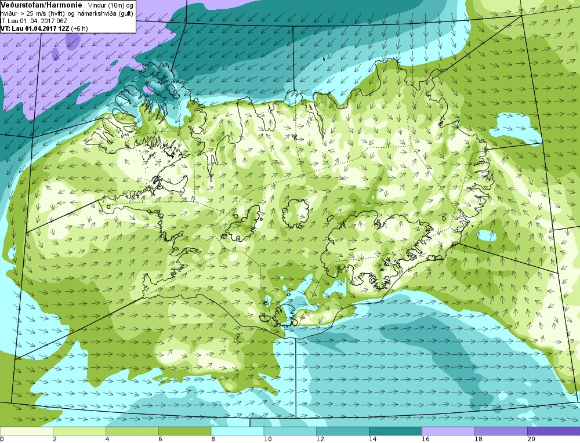Image resolution: width=580 pixels, height=443 pixels.
Task: Click the legend scale label '8'
Action: (213, 440)
